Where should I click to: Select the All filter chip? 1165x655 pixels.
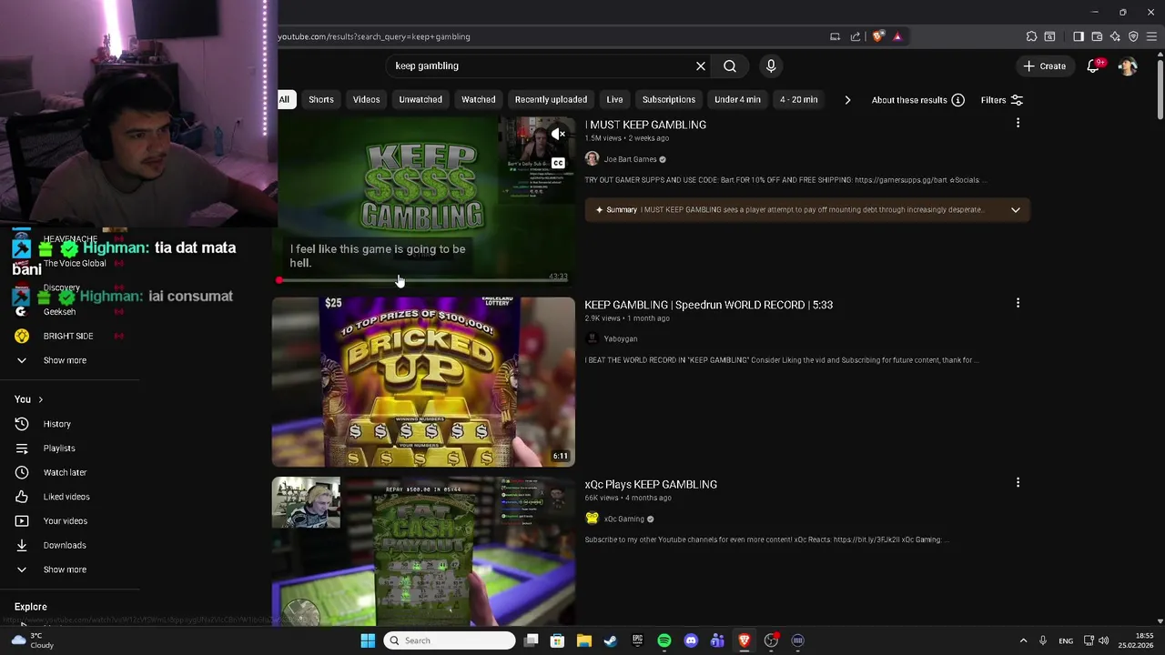284,99
